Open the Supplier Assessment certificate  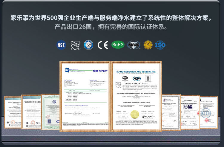coord(171,110)
